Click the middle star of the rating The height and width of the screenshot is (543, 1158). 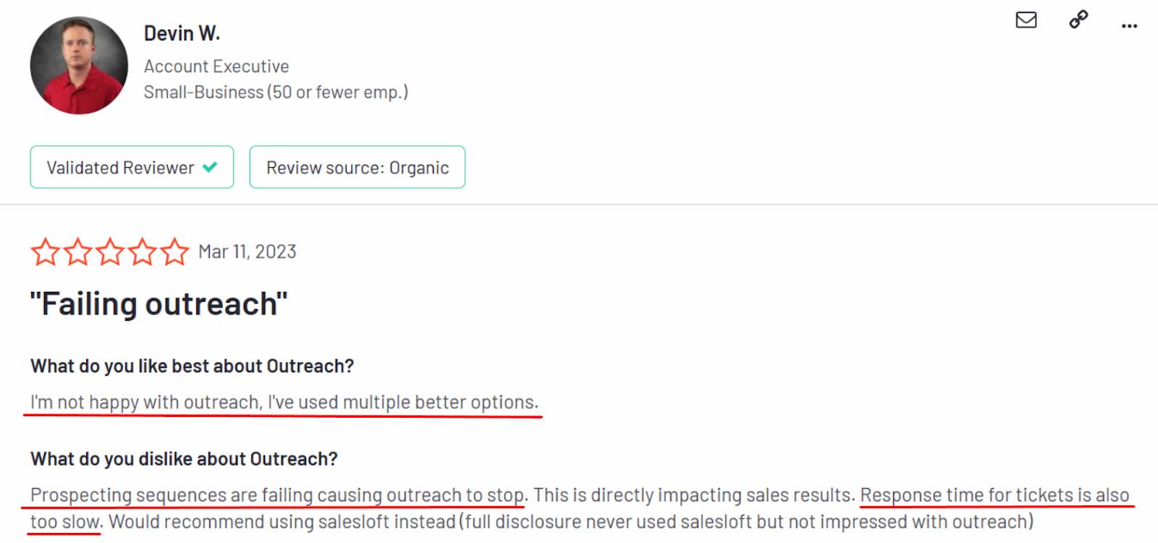click(110, 252)
